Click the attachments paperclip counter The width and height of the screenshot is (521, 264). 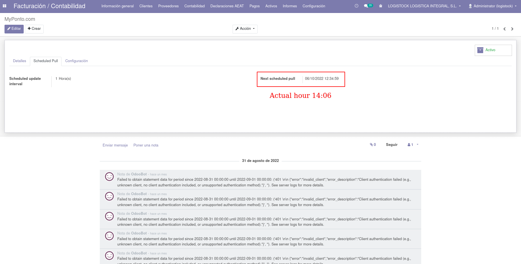tap(373, 145)
